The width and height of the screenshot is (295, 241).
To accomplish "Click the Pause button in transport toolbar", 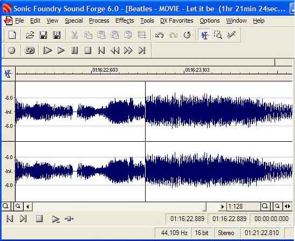I will point(74,51).
